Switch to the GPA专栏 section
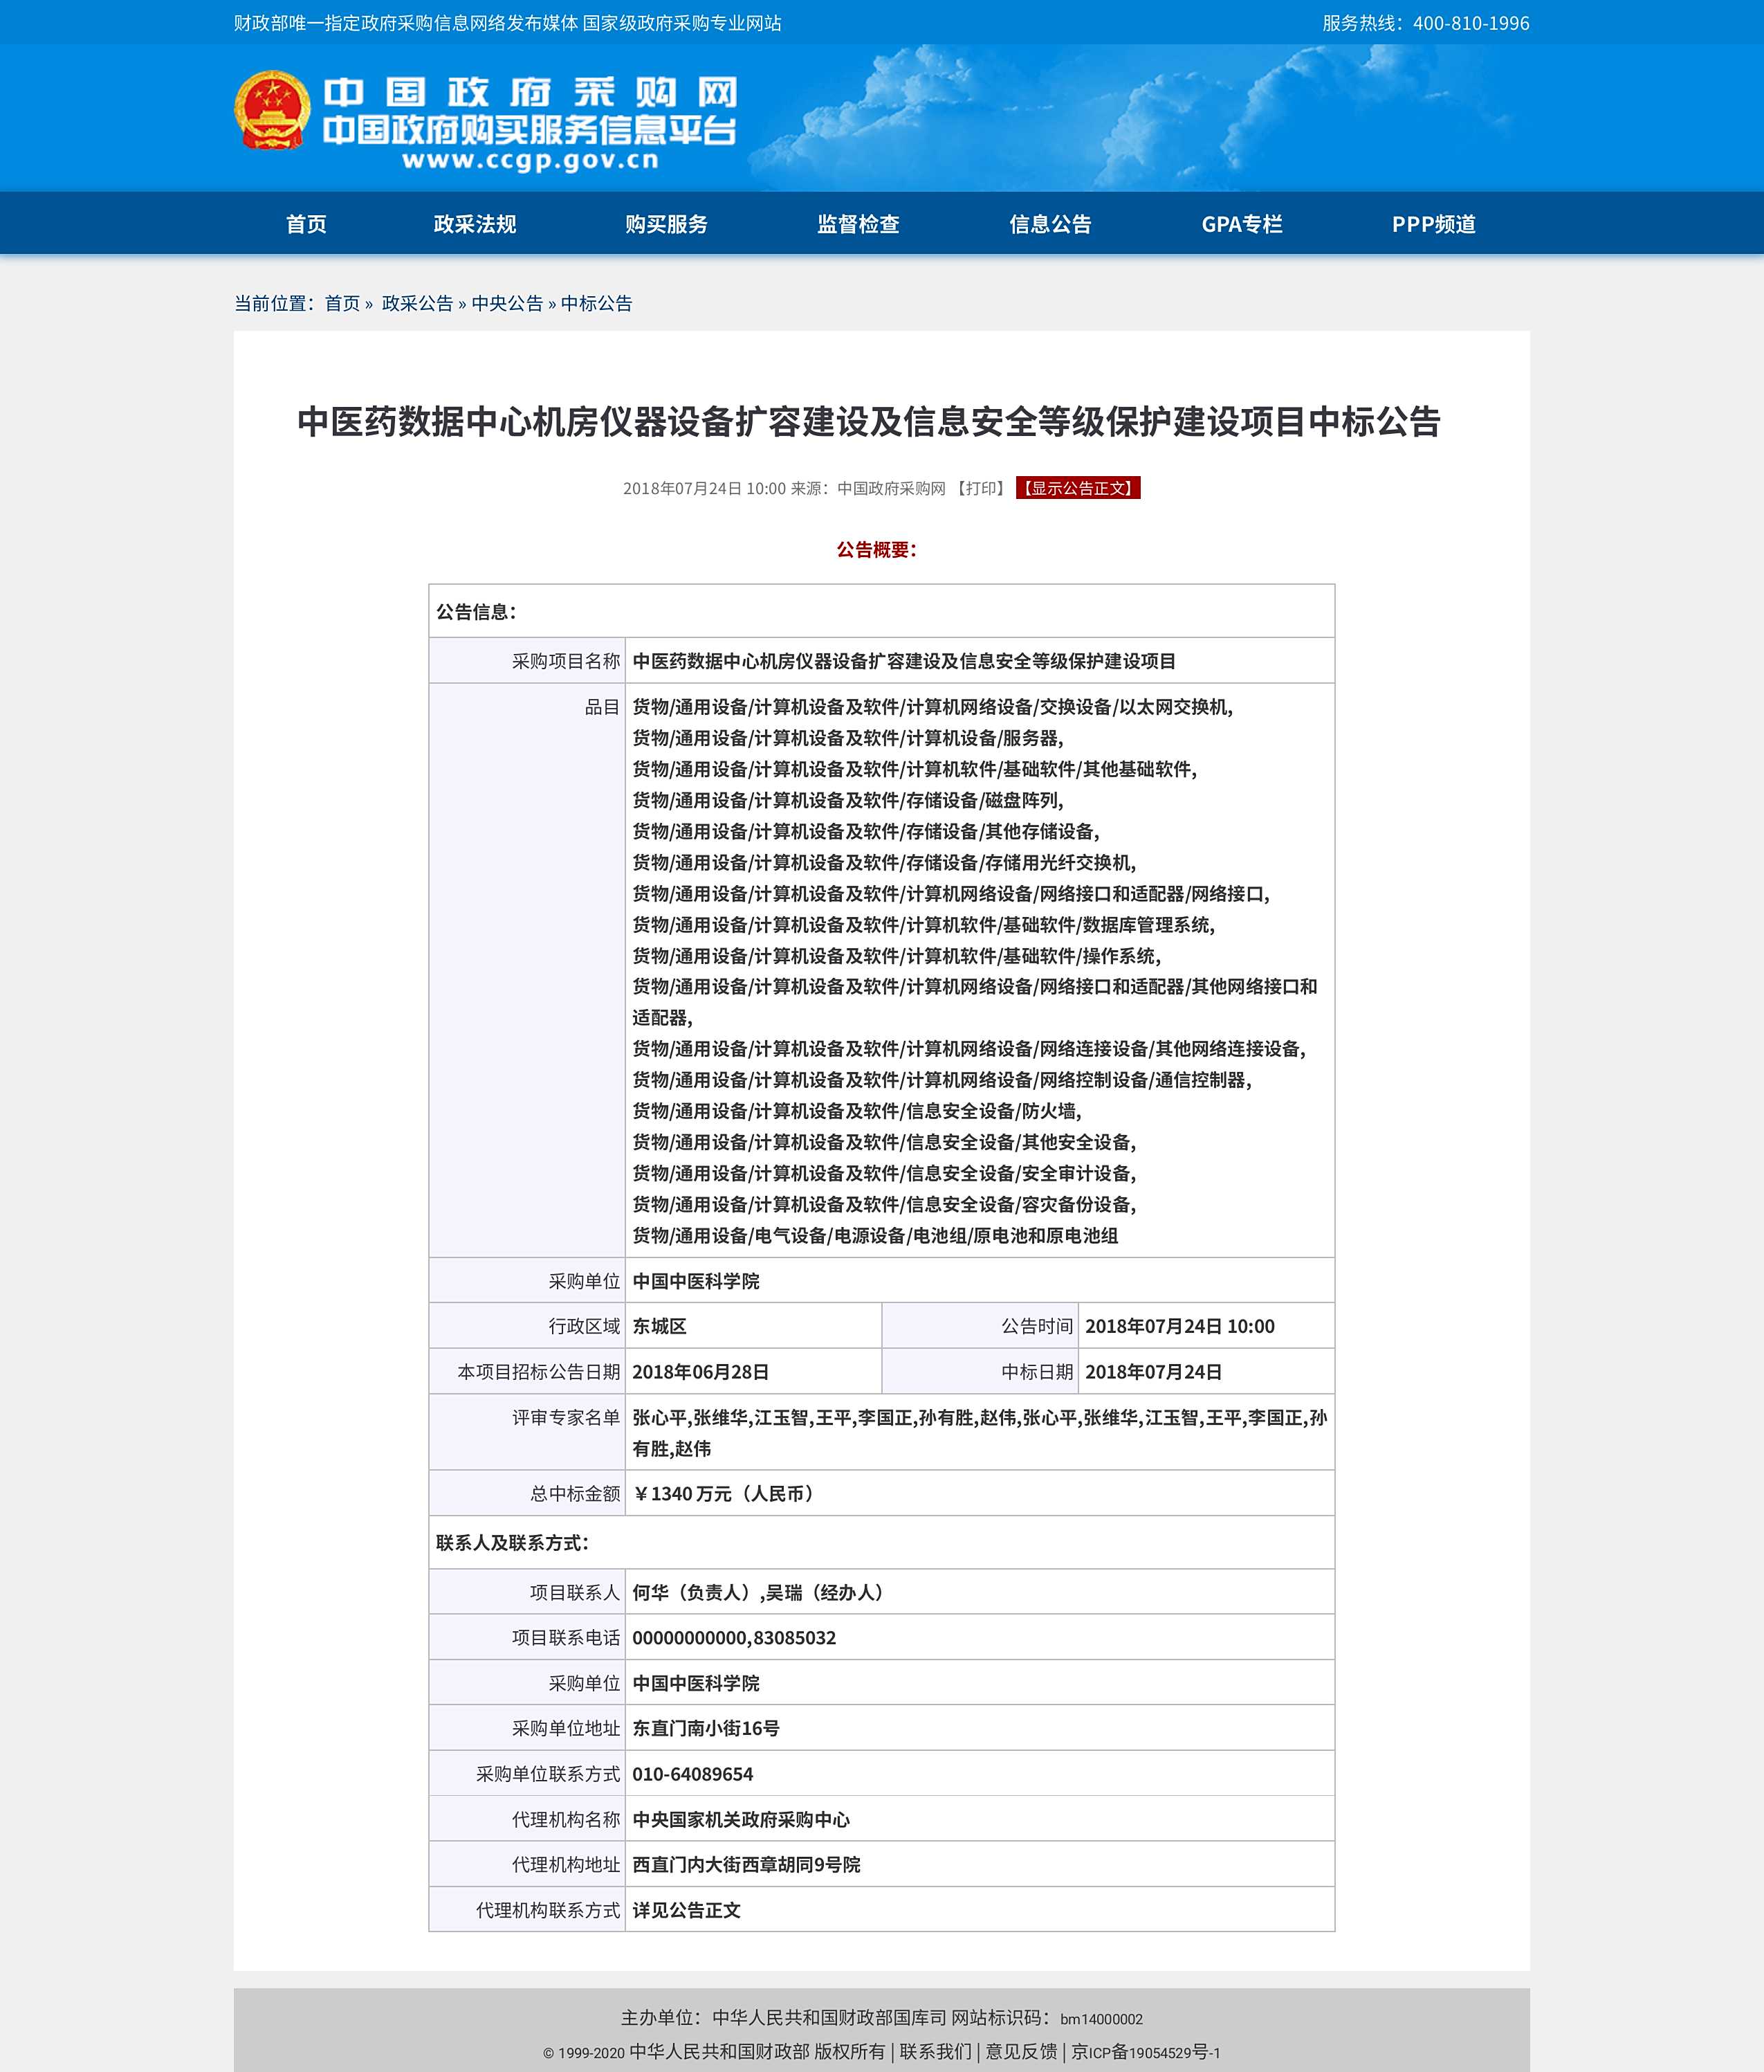Image resolution: width=1764 pixels, height=2072 pixels. click(x=1241, y=224)
